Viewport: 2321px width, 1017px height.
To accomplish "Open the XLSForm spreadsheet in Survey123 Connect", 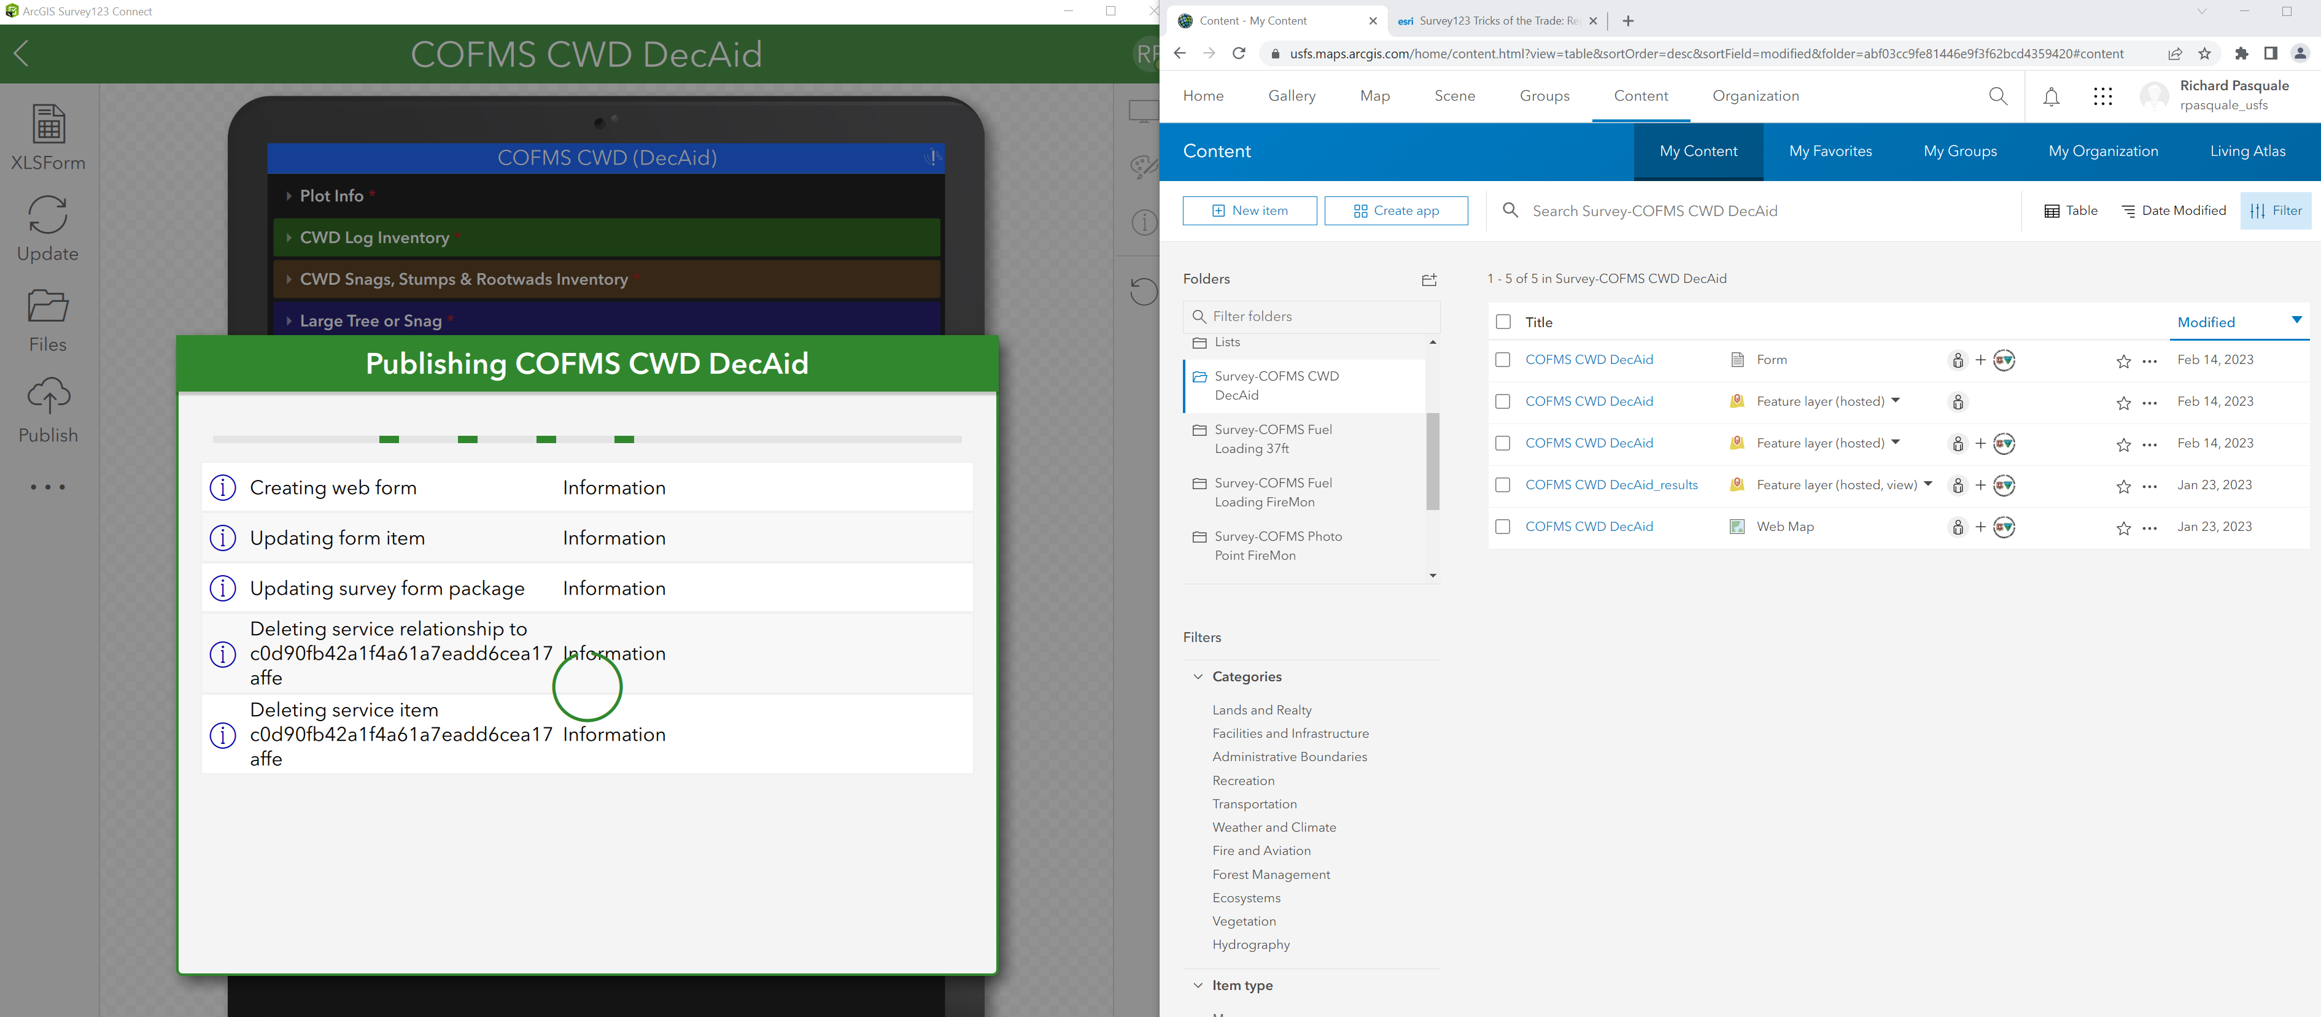I will 48,137.
